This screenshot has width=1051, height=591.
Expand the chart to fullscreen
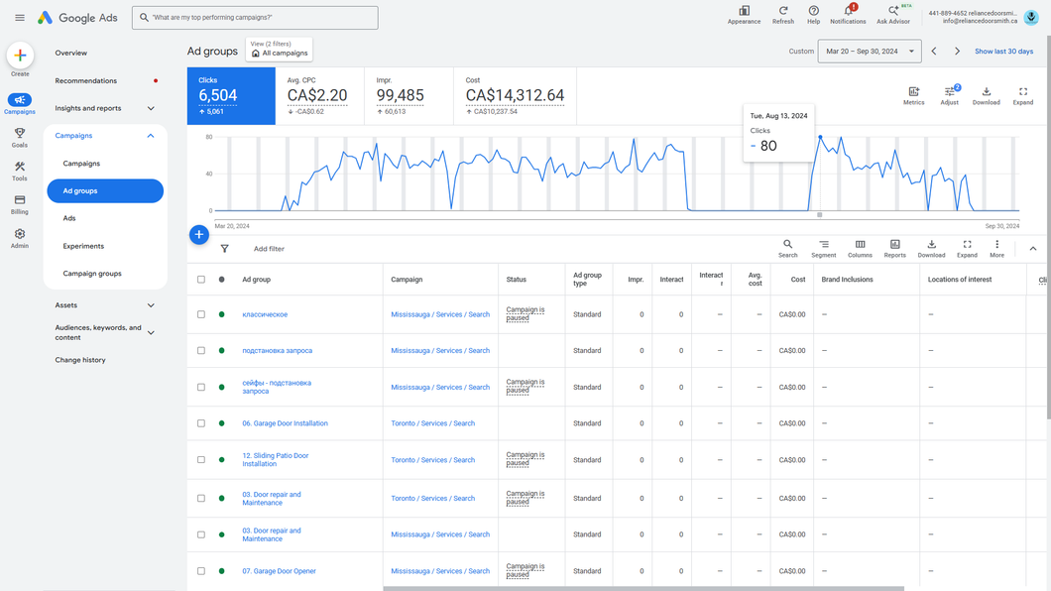(1023, 96)
